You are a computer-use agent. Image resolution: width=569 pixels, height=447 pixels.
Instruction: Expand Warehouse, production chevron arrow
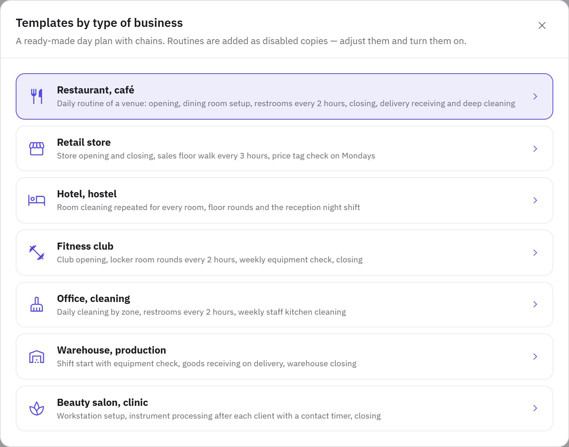pyautogui.click(x=535, y=357)
